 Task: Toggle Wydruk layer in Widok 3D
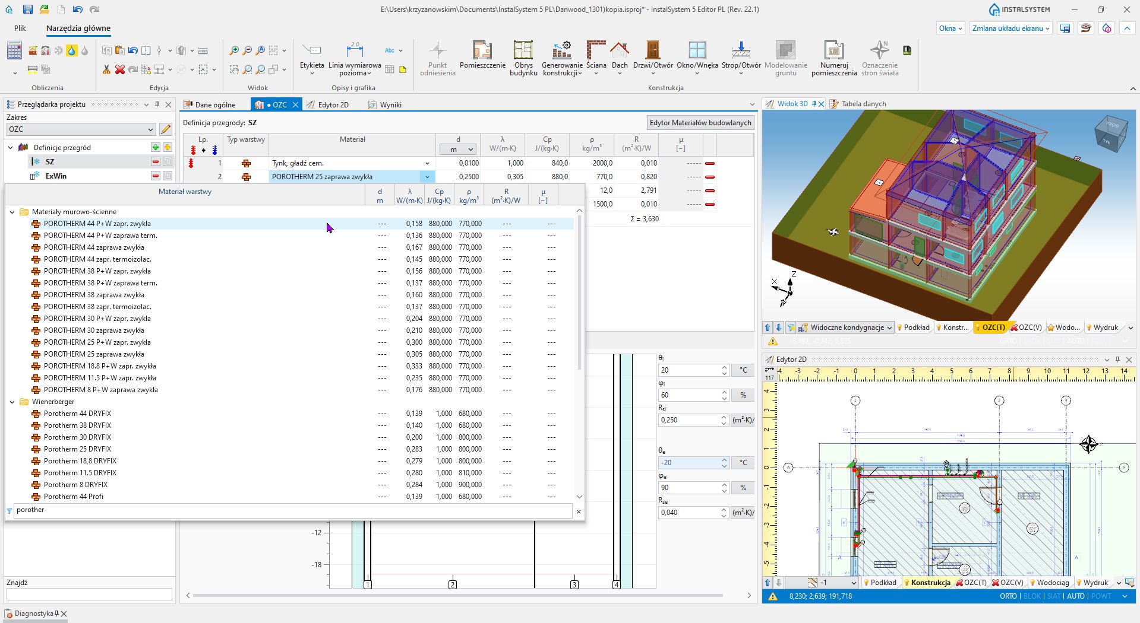click(x=1102, y=328)
